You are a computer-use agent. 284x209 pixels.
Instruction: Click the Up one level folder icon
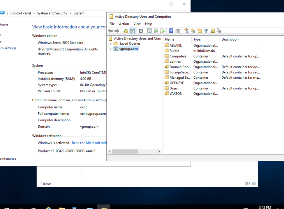coord(126,31)
